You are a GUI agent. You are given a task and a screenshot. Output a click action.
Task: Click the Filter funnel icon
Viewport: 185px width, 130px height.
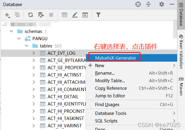point(98,15)
